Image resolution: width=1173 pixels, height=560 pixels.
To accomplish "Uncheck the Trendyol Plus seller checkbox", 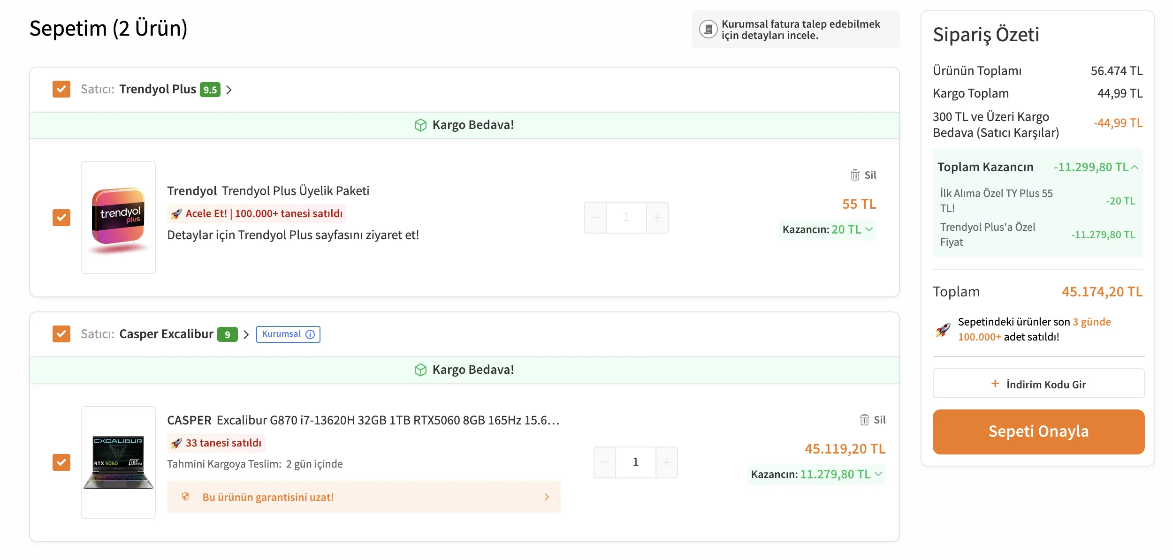I will 61,89.
